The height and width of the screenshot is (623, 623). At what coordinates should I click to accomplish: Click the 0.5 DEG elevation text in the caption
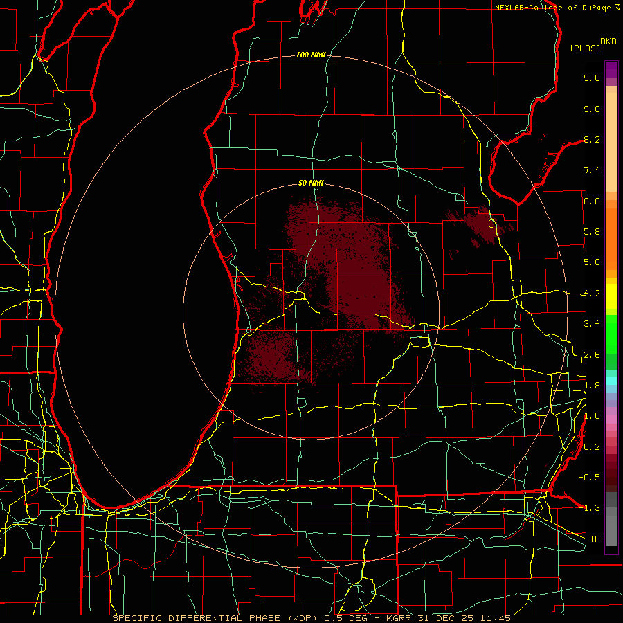coord(345,618)
